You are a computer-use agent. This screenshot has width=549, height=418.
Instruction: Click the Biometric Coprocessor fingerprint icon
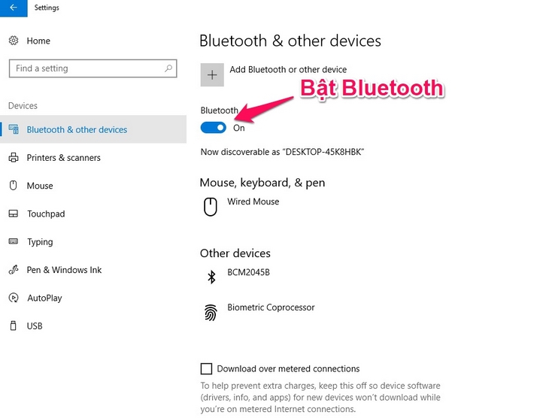(211, 312)
